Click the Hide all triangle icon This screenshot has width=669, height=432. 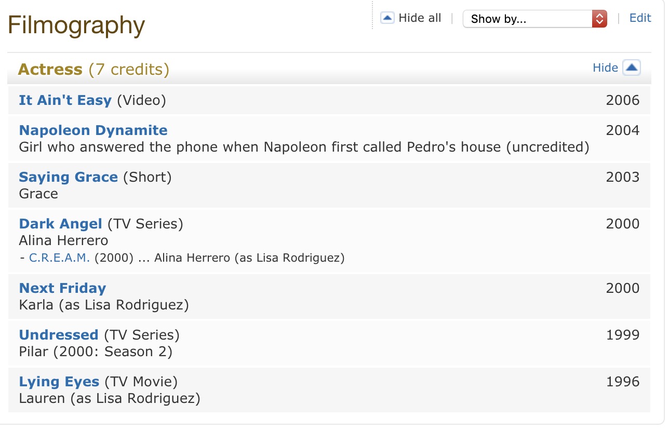coord(387,18)
